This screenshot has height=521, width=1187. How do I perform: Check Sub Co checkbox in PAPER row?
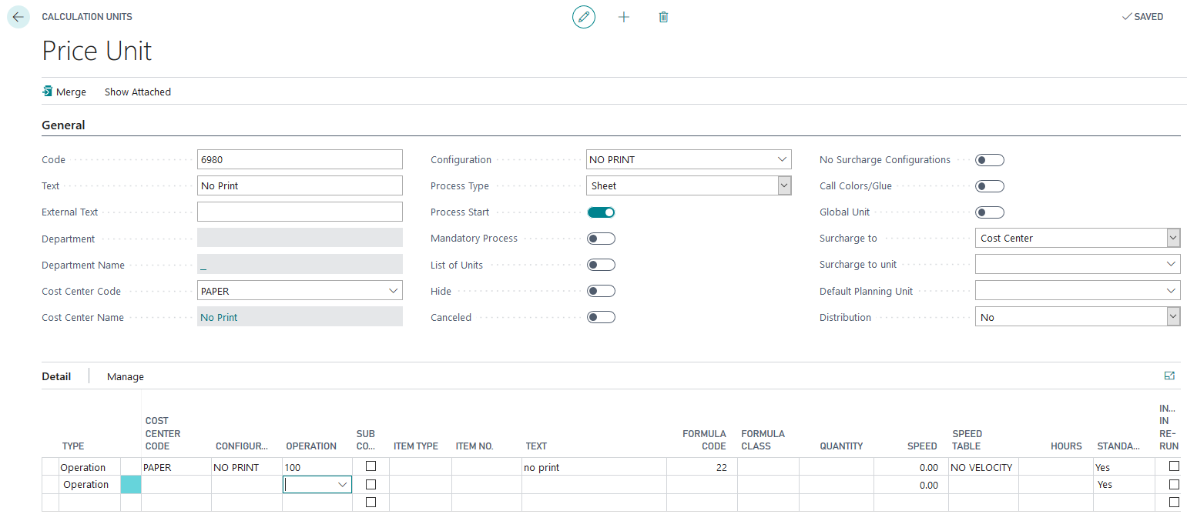coord(371,466)
